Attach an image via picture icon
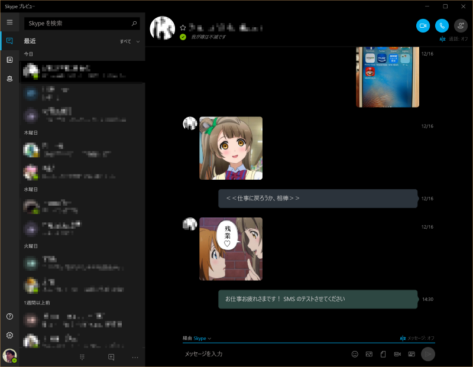 click(369, 354)
